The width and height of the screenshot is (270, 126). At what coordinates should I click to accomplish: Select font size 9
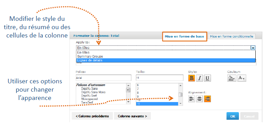point(157,96)
